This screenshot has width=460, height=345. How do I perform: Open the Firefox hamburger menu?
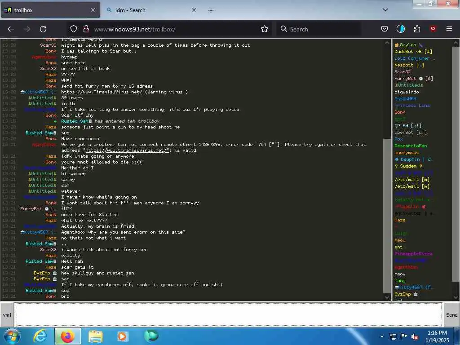coord(449,29)
